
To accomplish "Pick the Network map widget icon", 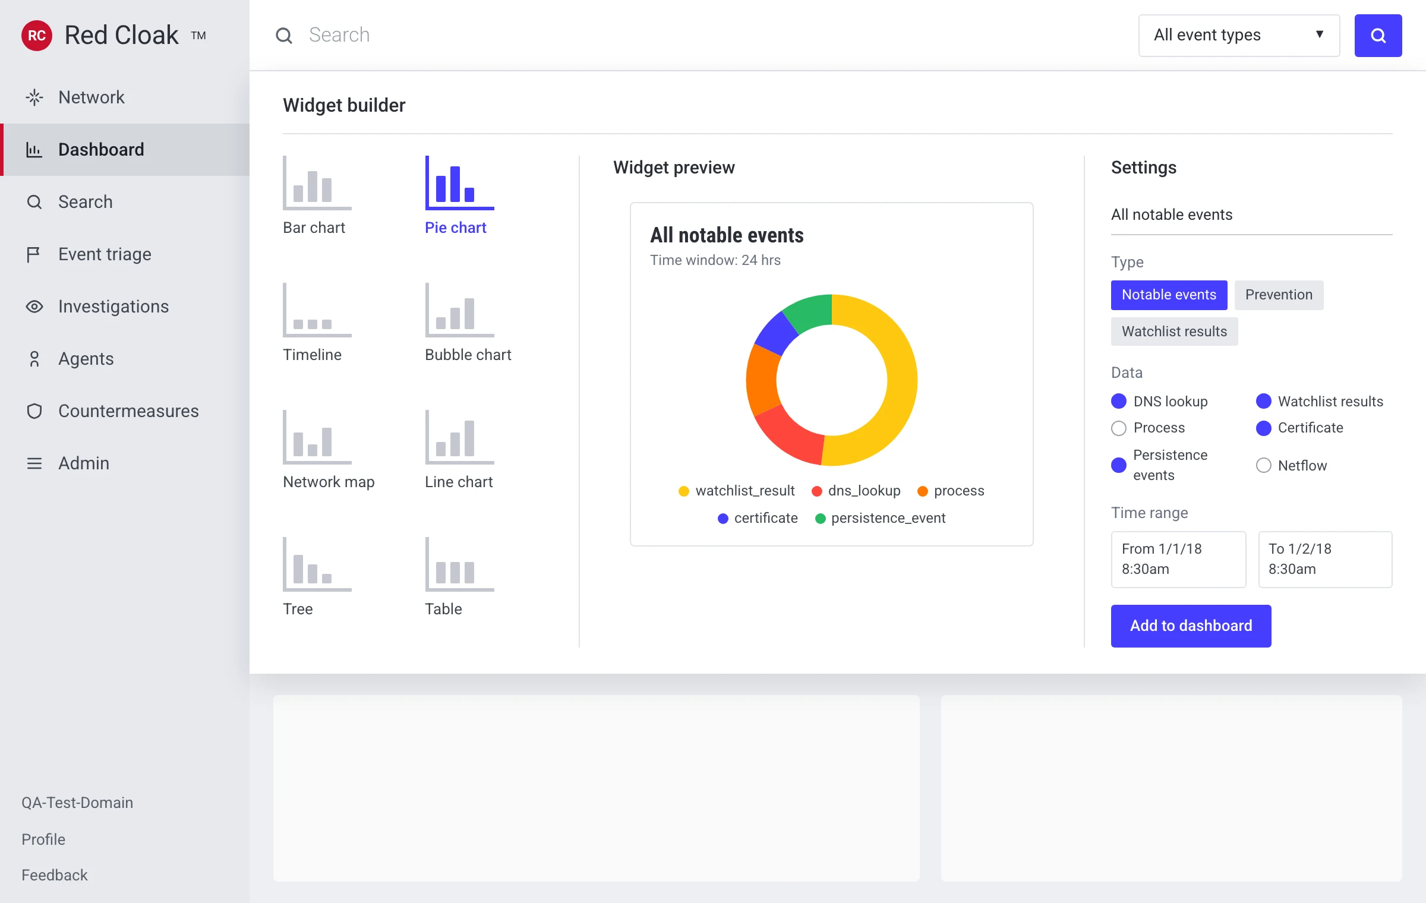I will tap(317, 437).
